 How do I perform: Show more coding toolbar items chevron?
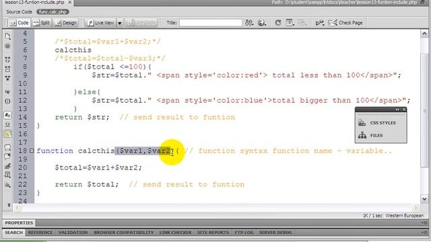[9, 204]
